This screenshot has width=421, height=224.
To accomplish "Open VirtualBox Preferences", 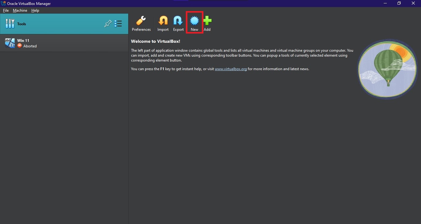I will pos(141,22).
